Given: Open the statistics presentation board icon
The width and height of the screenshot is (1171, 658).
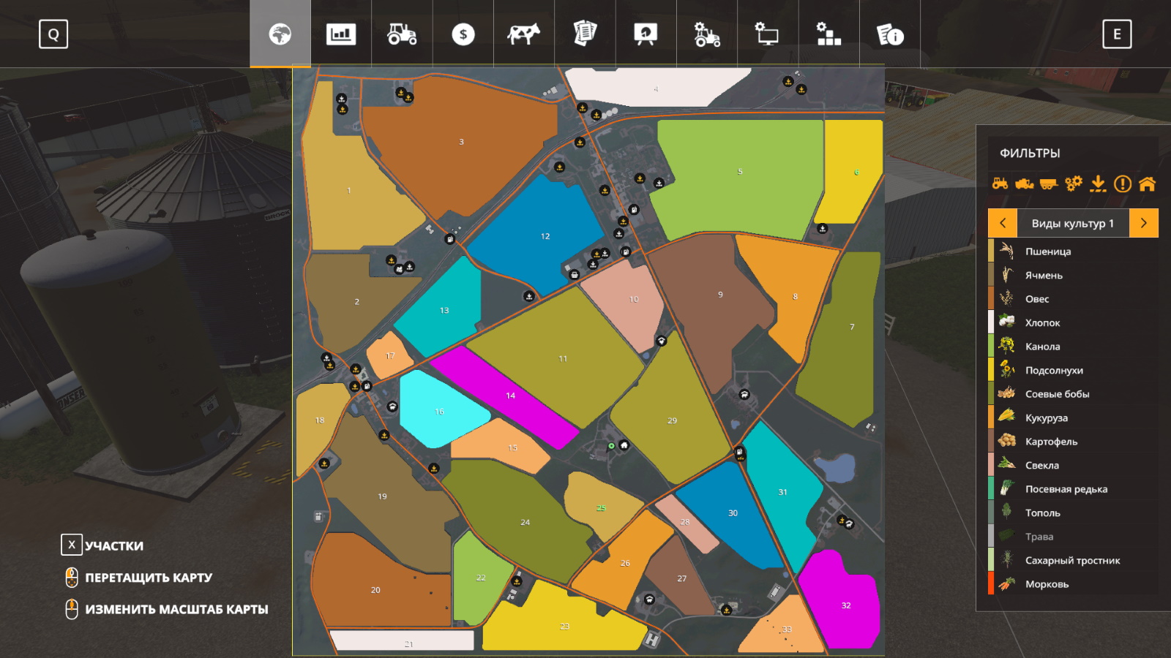Looking at the screenshot, I should click(646, 34).
